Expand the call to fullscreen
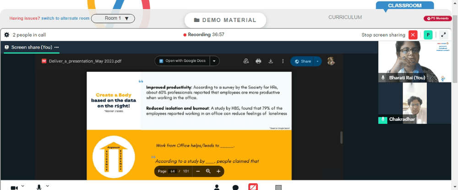The image size is (458, 190). click(x=443, y=35)
